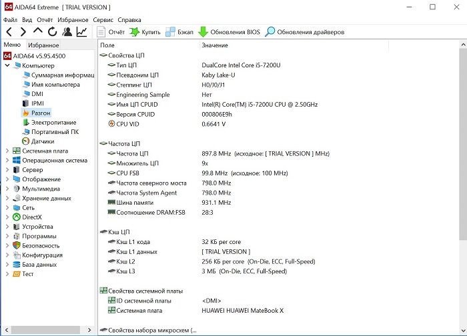Click the Значение column header

(294, 45)
